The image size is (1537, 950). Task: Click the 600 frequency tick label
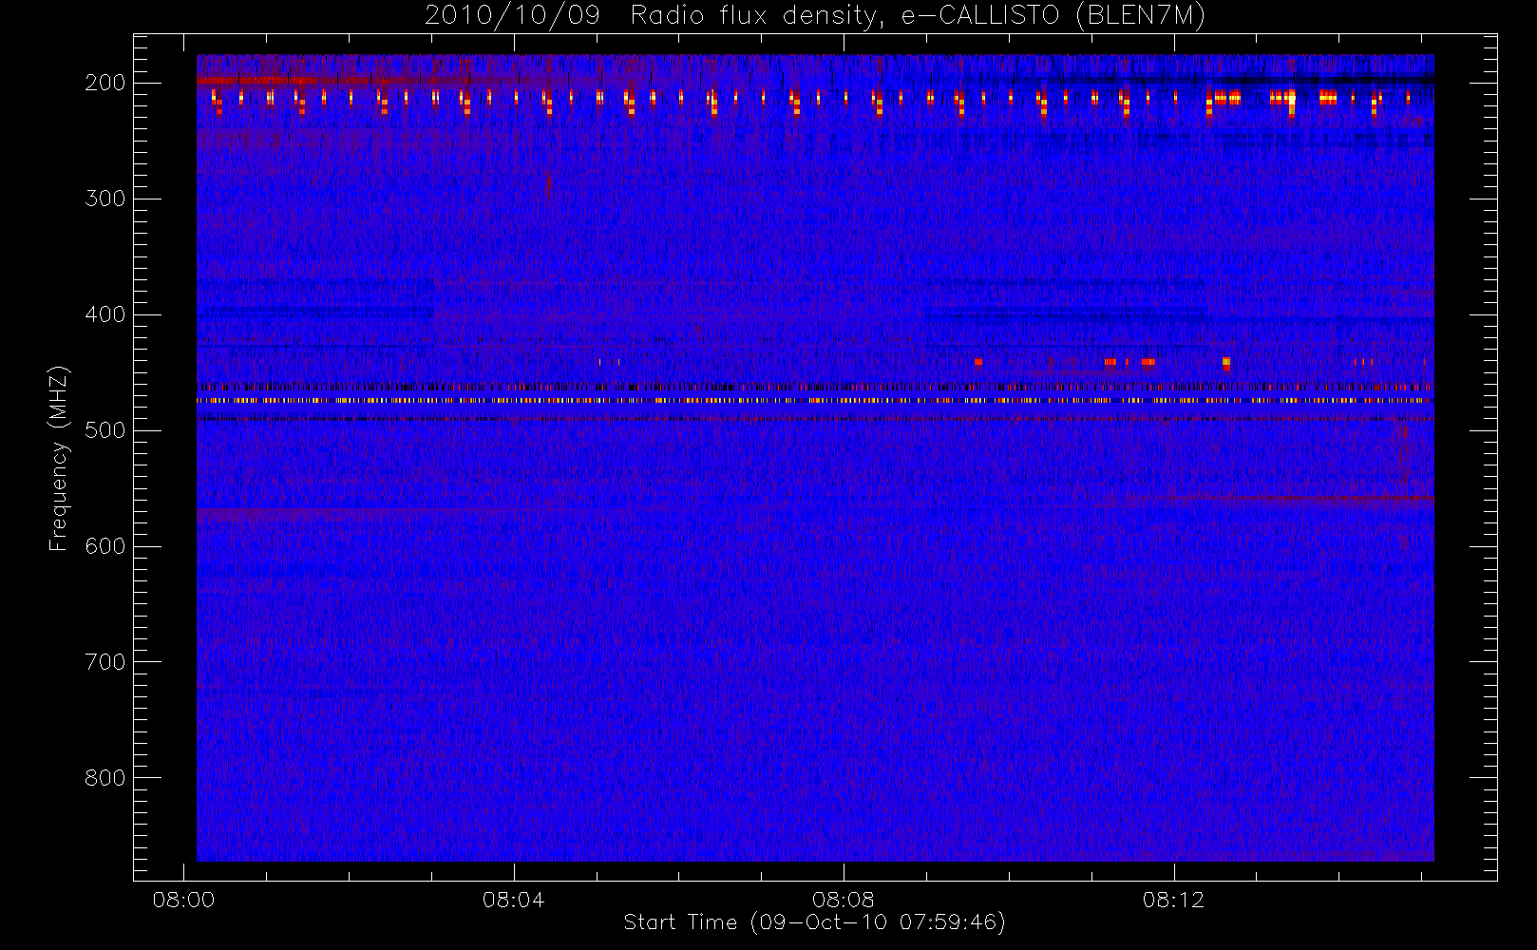point(105,546)
